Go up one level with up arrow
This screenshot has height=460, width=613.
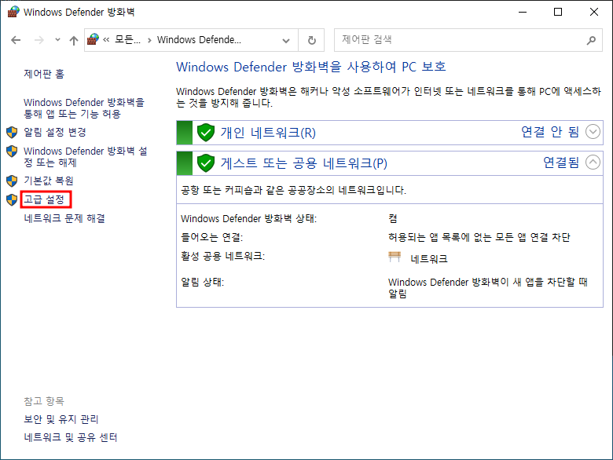click(74, 40)
